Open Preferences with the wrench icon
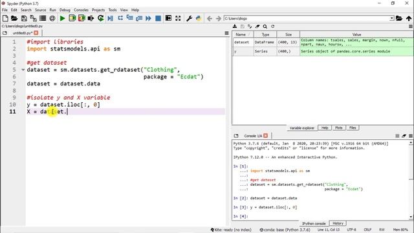This screenshot has width=414, height=233. click(x=189, y=18)
